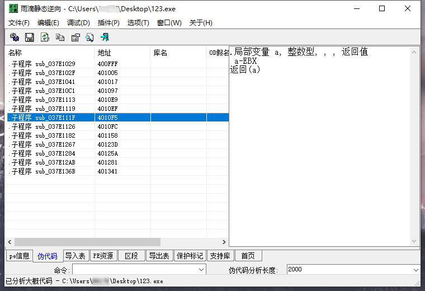Viewport: 425px width, 291px height.
Task: Click the floppy disk save icon
Action: click(30, 37)
